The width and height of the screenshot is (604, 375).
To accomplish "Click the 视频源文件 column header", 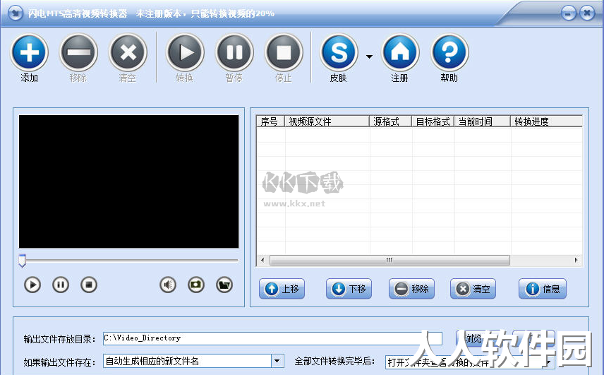I will (x=327, y=121).
